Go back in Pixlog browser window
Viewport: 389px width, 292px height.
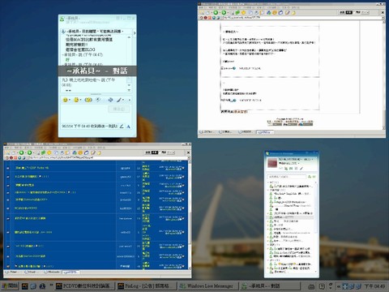pos(216,12)
